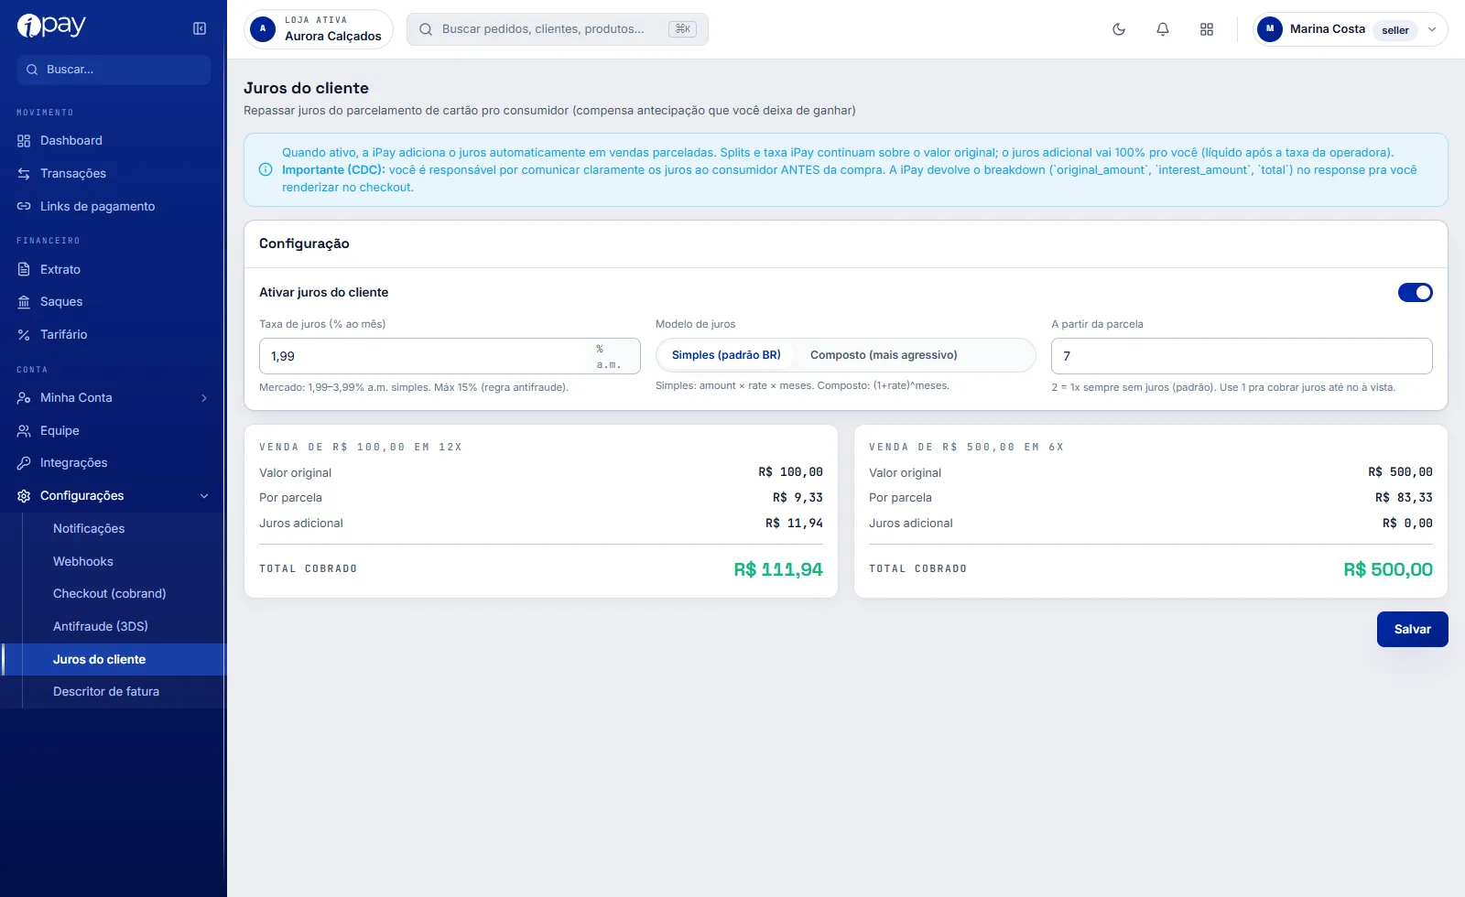
Task: Click the Dashboard grid icon
Action: pos(24,141)
